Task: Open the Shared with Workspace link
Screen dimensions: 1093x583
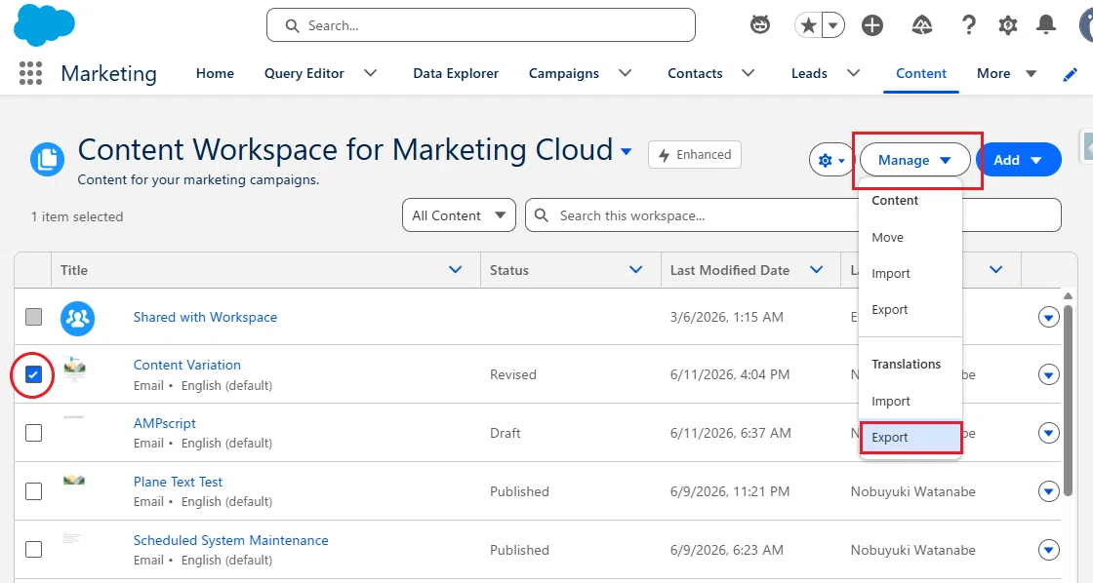Action: (x=205, y=317)
